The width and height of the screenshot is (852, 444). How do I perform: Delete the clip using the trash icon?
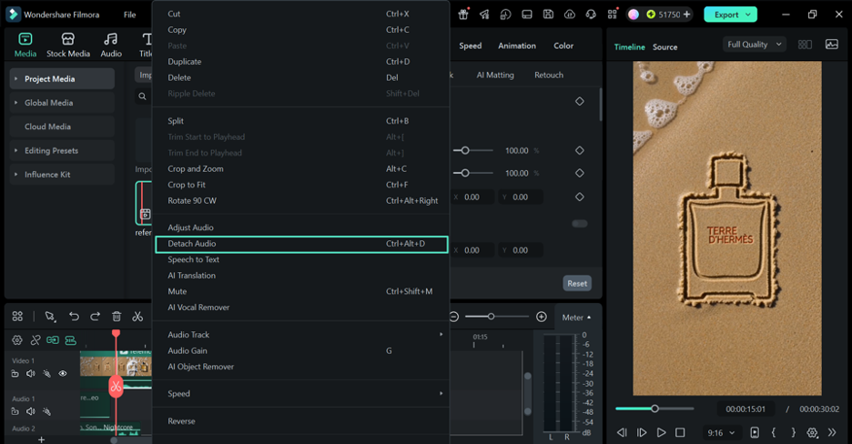pos(117,317)
